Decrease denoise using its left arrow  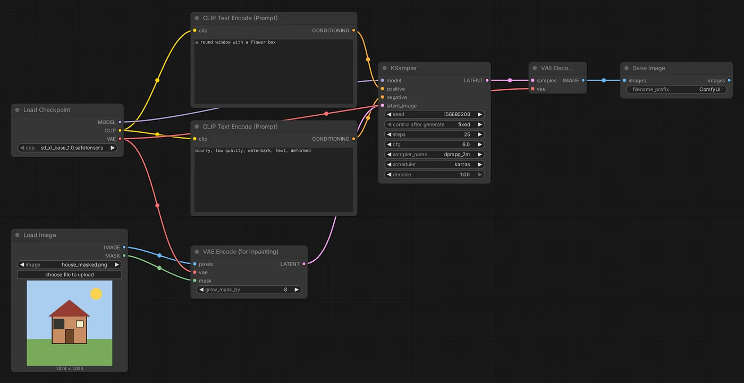(389, 175)
